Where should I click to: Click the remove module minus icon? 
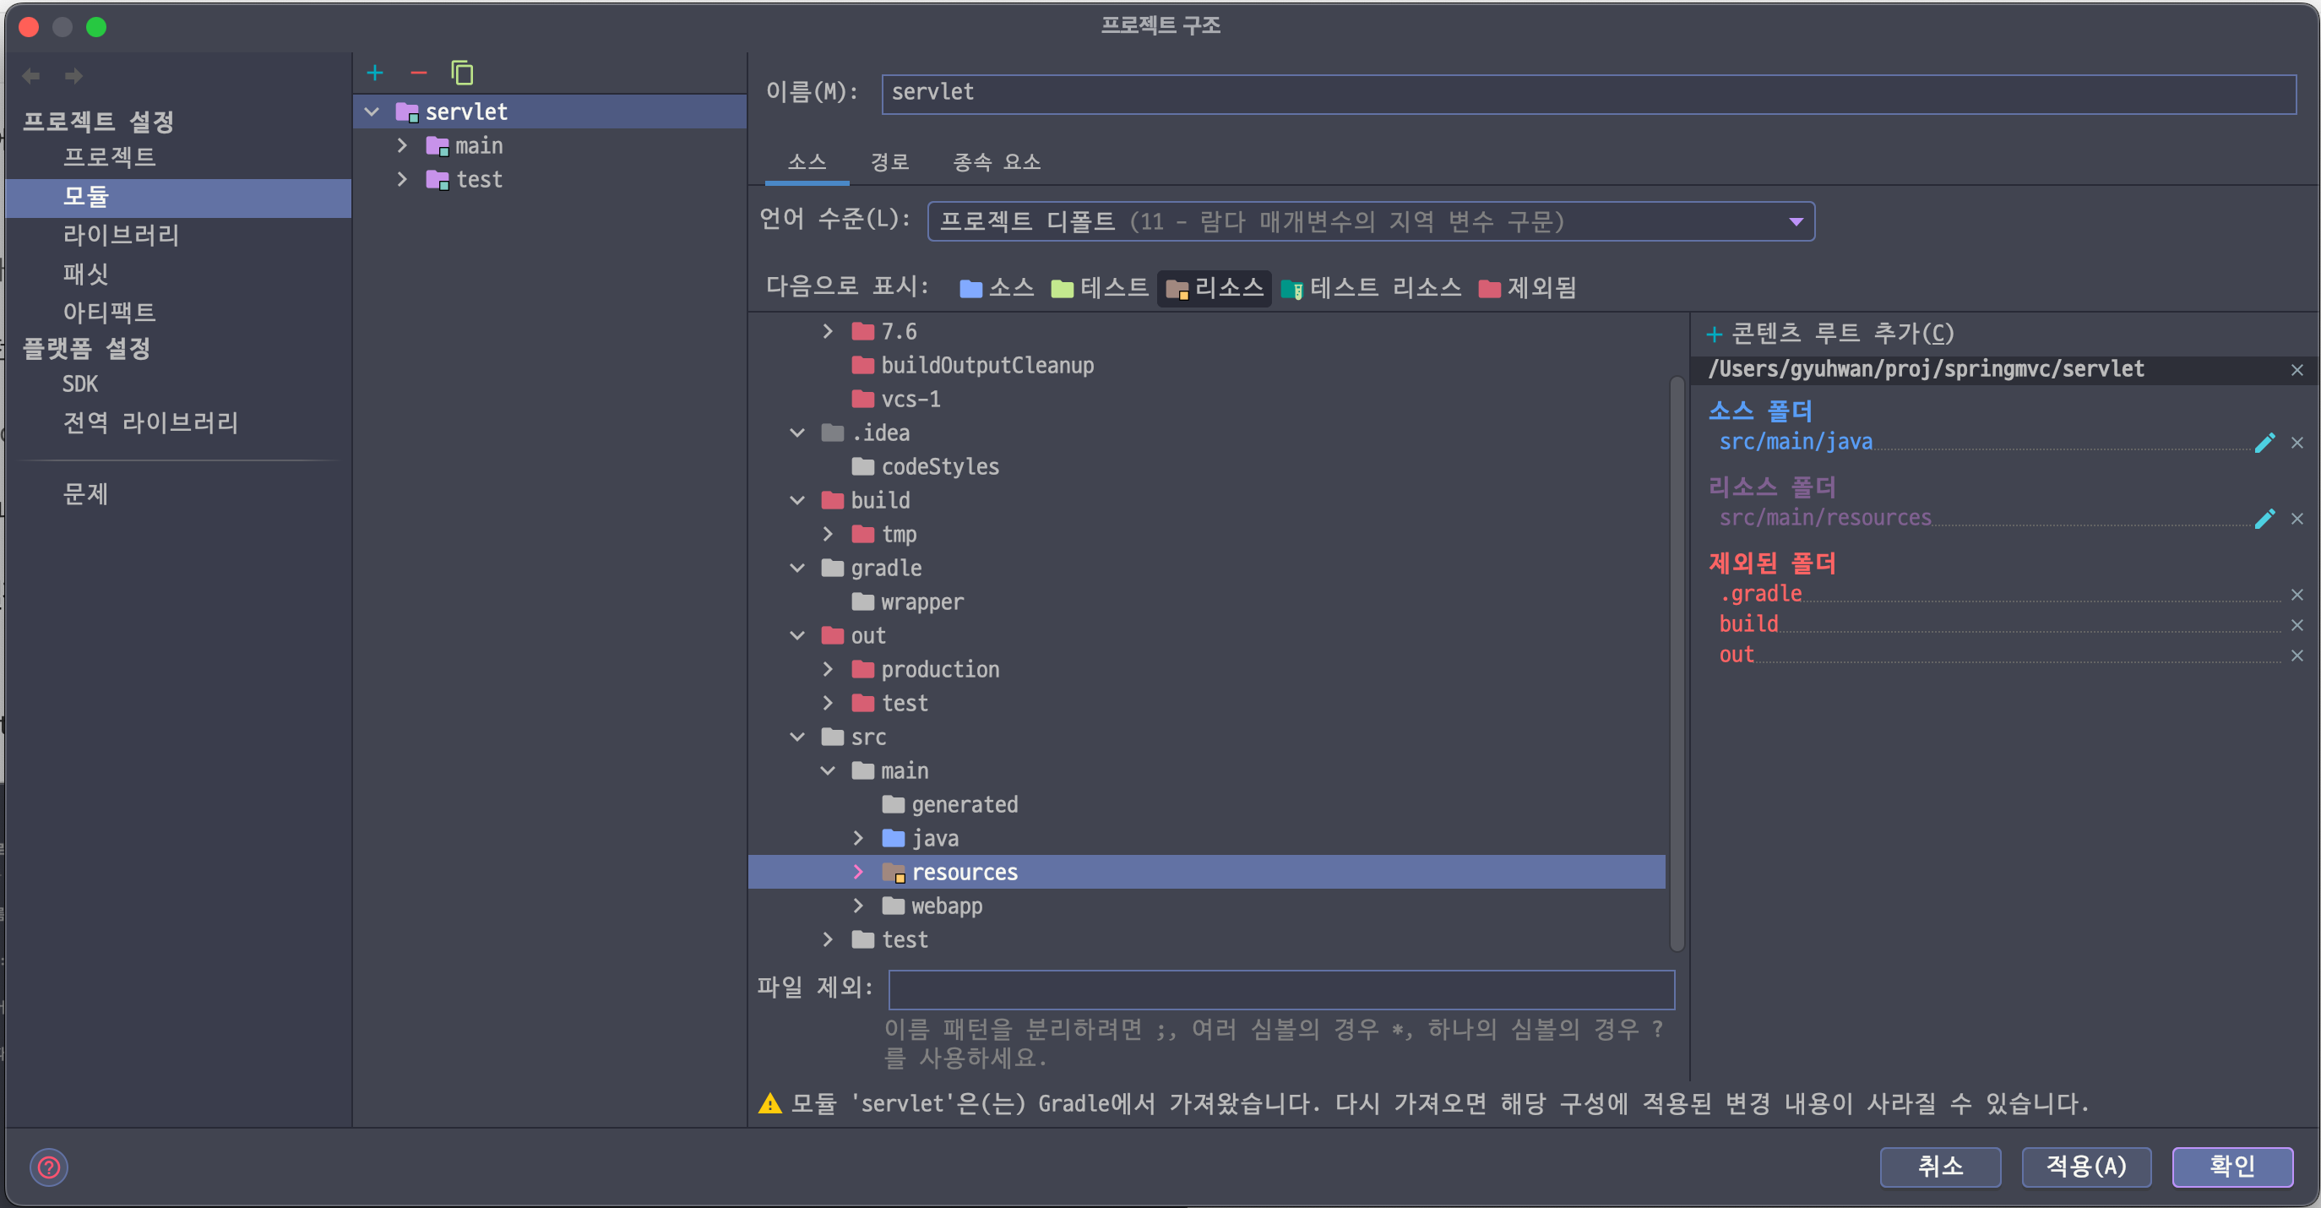(x=418, y=72)
